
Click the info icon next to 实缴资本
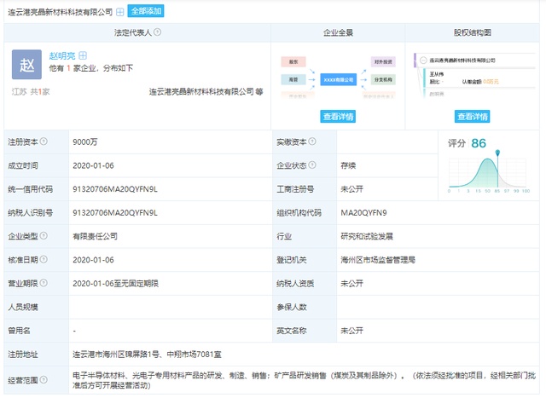(312, 141)
